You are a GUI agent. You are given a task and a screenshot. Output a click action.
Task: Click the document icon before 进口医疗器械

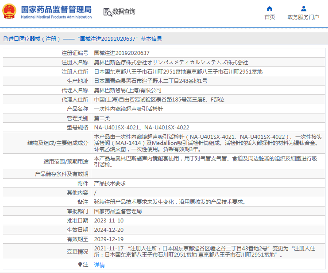tap(6, 39)
